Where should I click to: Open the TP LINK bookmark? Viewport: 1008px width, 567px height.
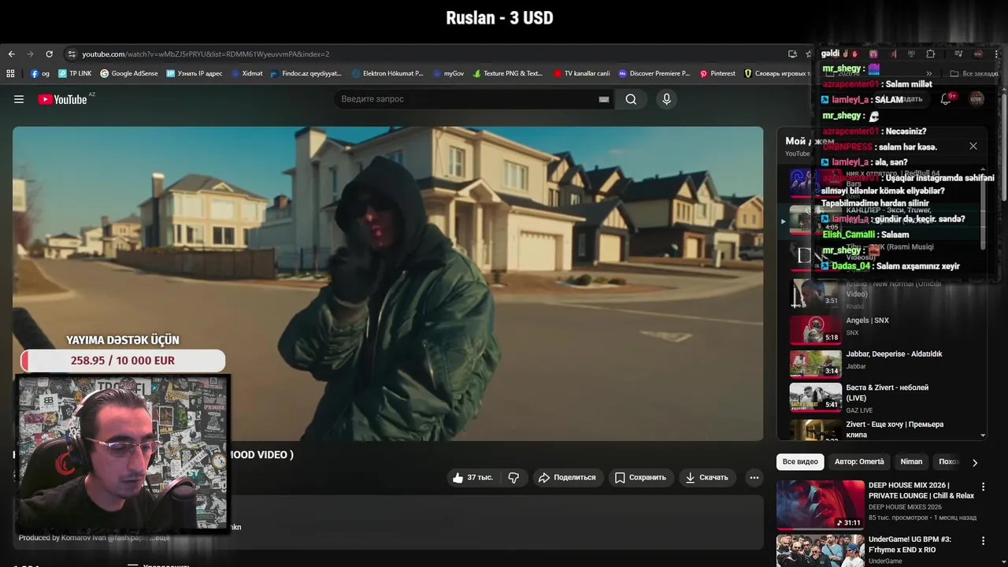tap(75, 73)
